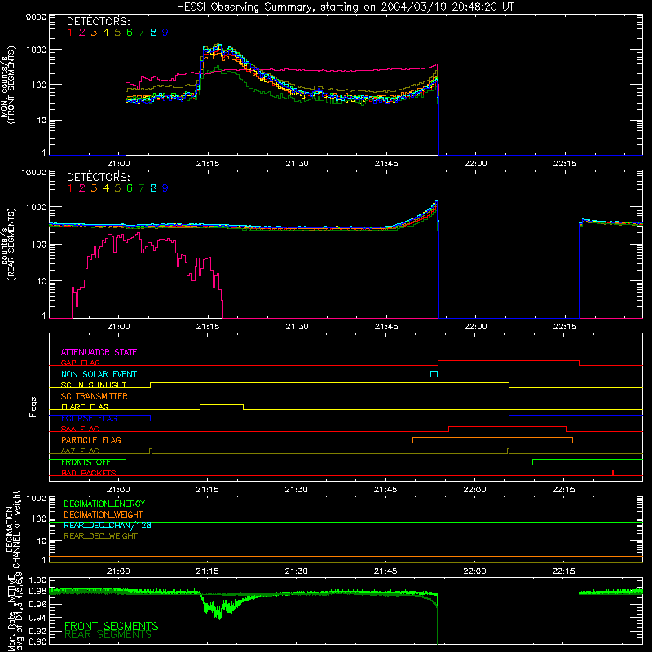Screen dimensions: 652x652
Task: Click 22:00 tick label under flags plot
Action: [474, 490]
